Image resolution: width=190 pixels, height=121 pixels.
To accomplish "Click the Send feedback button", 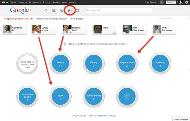I will (x=181, y=119).
